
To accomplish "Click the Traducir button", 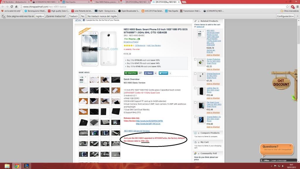I will [73, 16].
